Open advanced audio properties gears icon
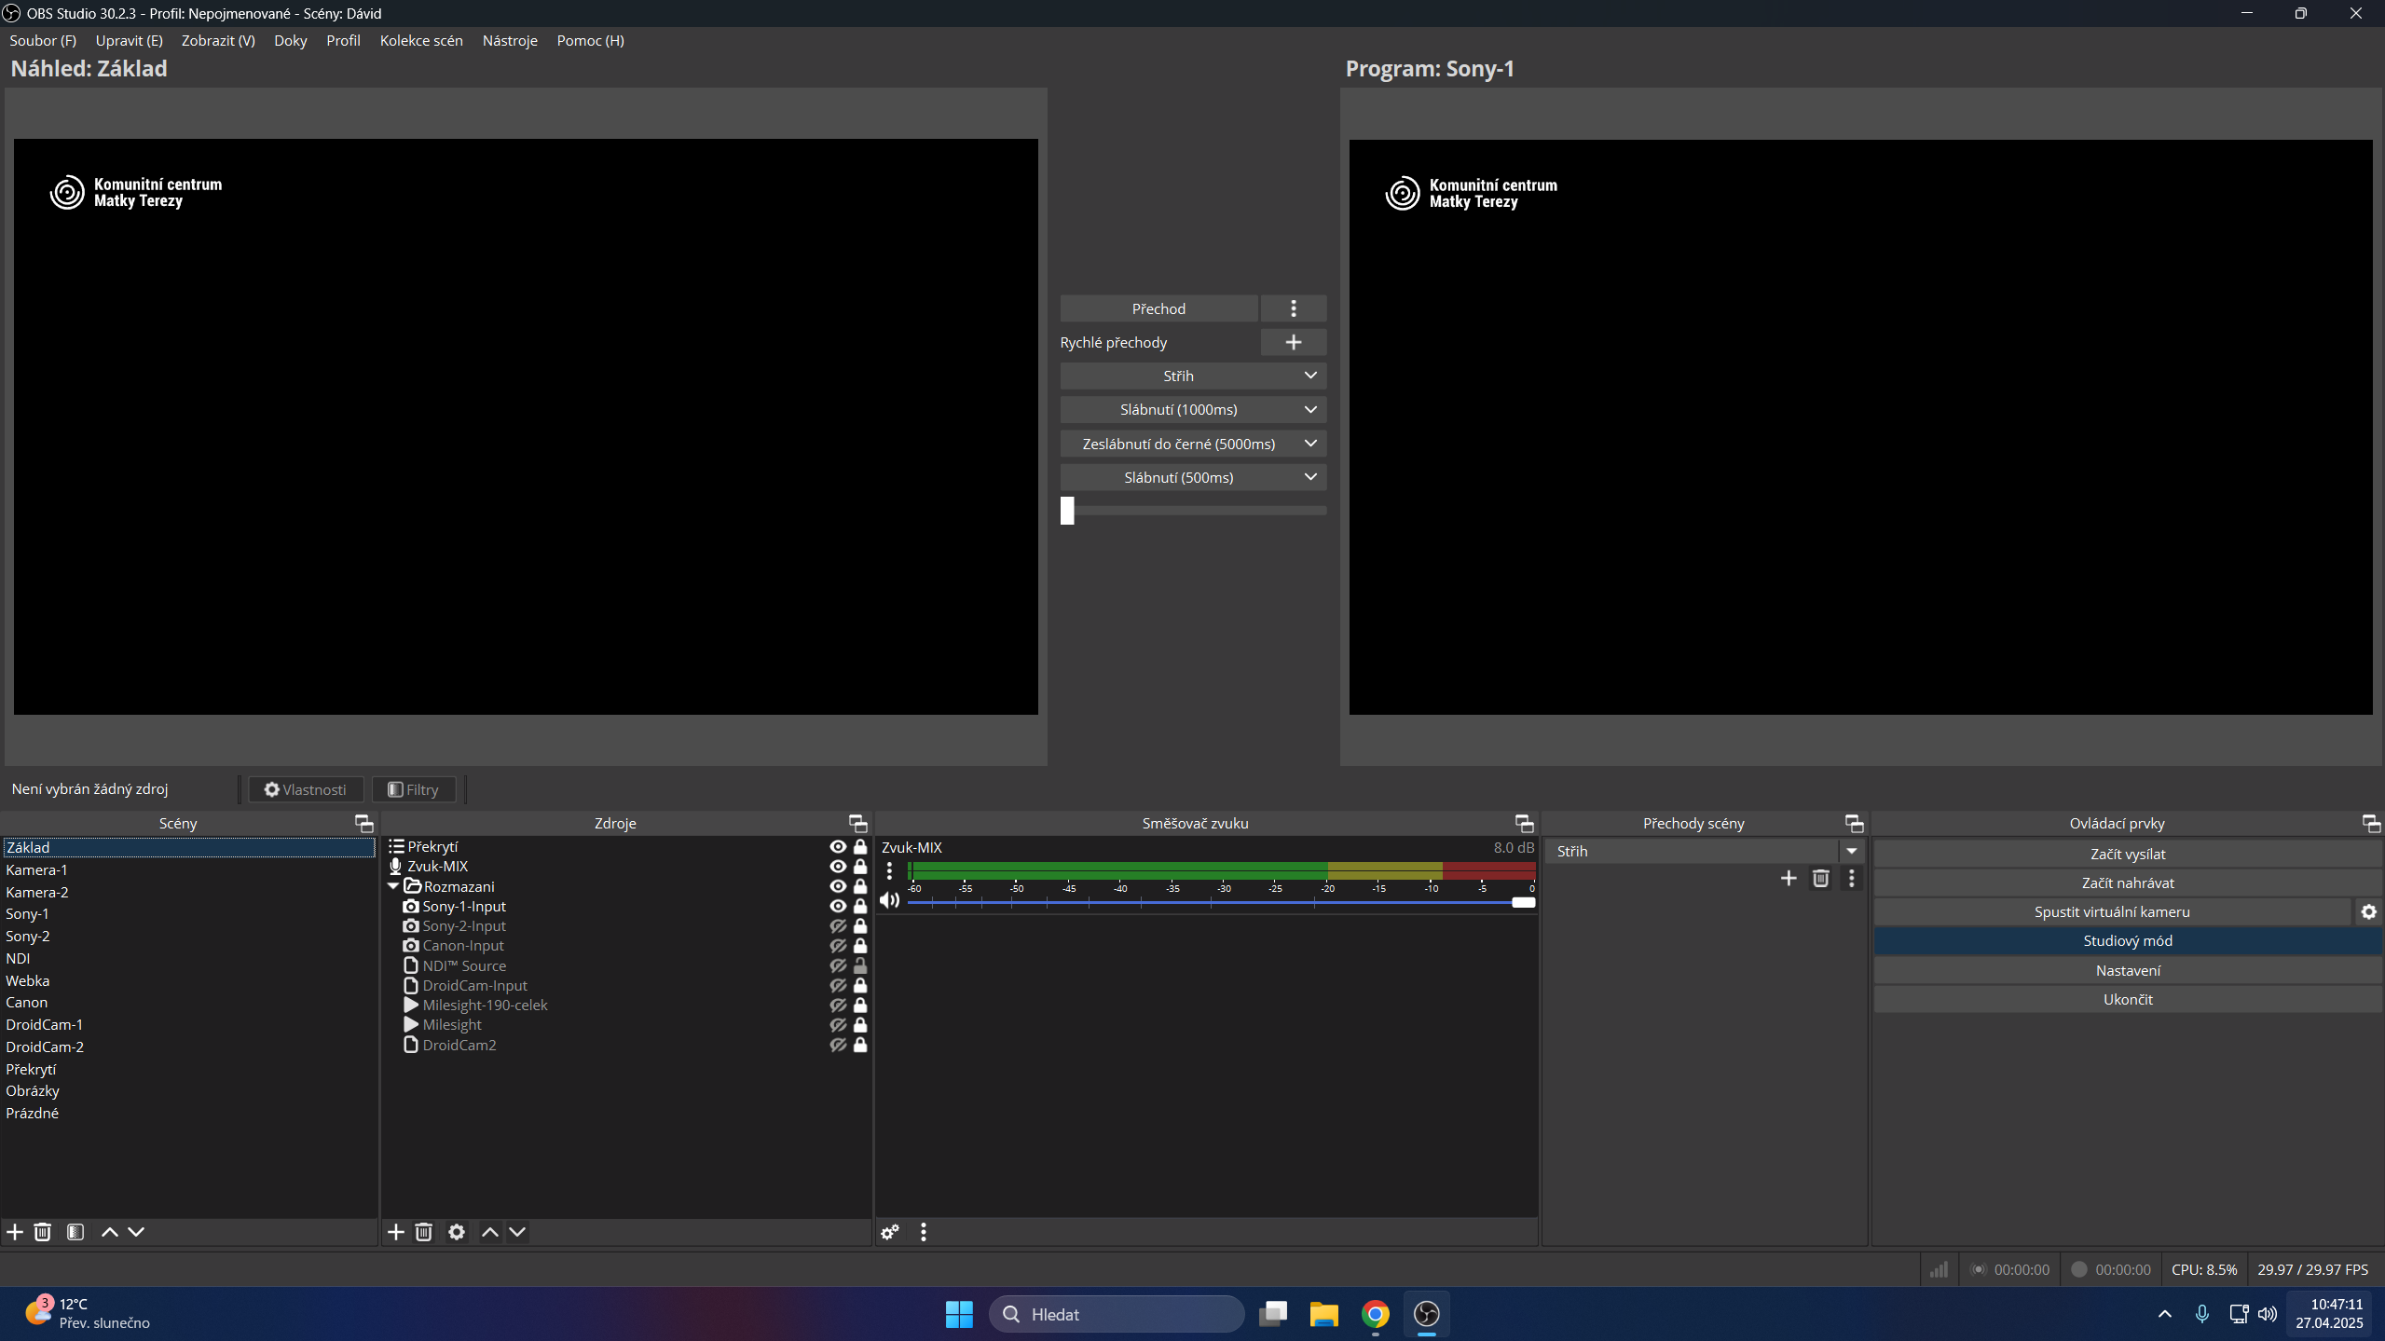Image resolution: width=2385 pixels, height=1341 pixels. pyautogui.click(x=890, y=1232)
